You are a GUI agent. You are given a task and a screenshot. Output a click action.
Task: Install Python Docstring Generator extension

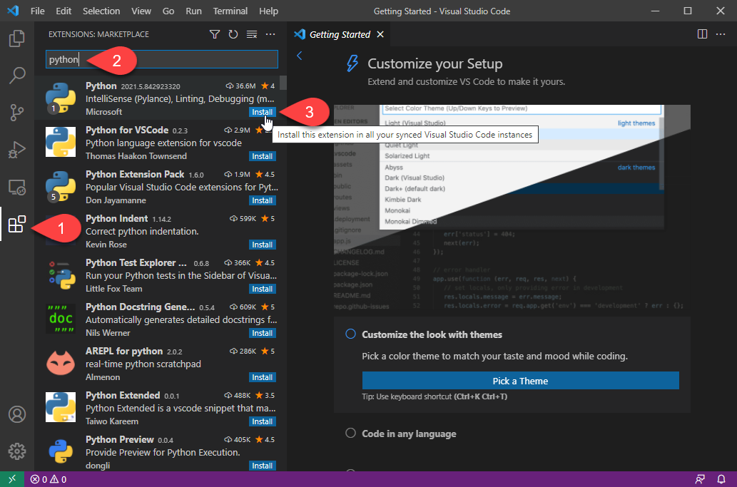262,333
